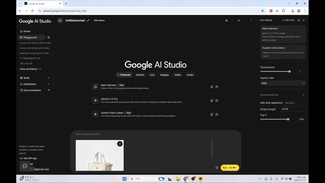The width and height of the screenshot is (325, 183).
Task: Click the Output length field
Action: pyautogui.click(x=293, y=109)
